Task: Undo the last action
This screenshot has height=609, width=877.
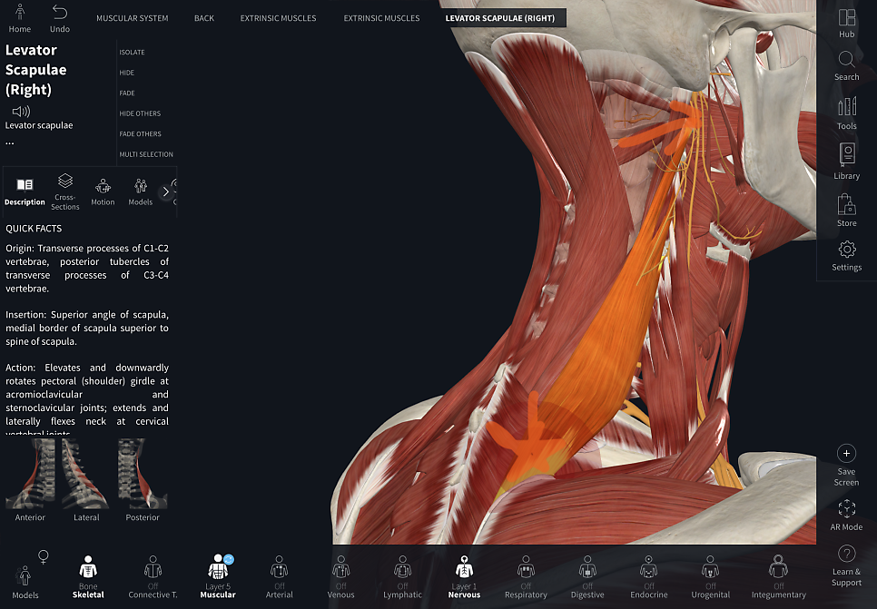Action: click(60, 19)
